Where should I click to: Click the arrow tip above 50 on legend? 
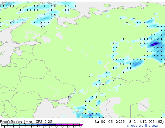point(82,125)
